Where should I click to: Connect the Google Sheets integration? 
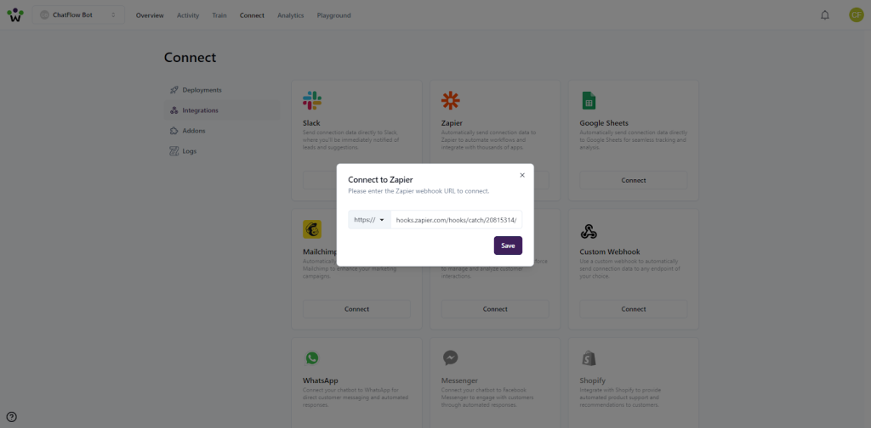[x=633, y=180]
